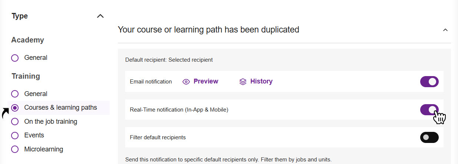Select General under Academy
Viewport: 458px width, 164px height.
click(15, 58)
